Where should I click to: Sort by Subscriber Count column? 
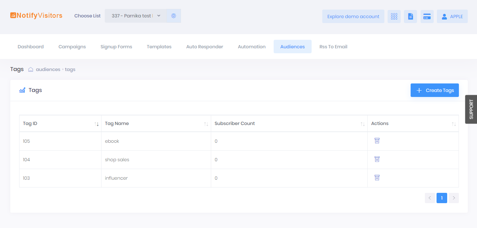click(x=289, y=124)
